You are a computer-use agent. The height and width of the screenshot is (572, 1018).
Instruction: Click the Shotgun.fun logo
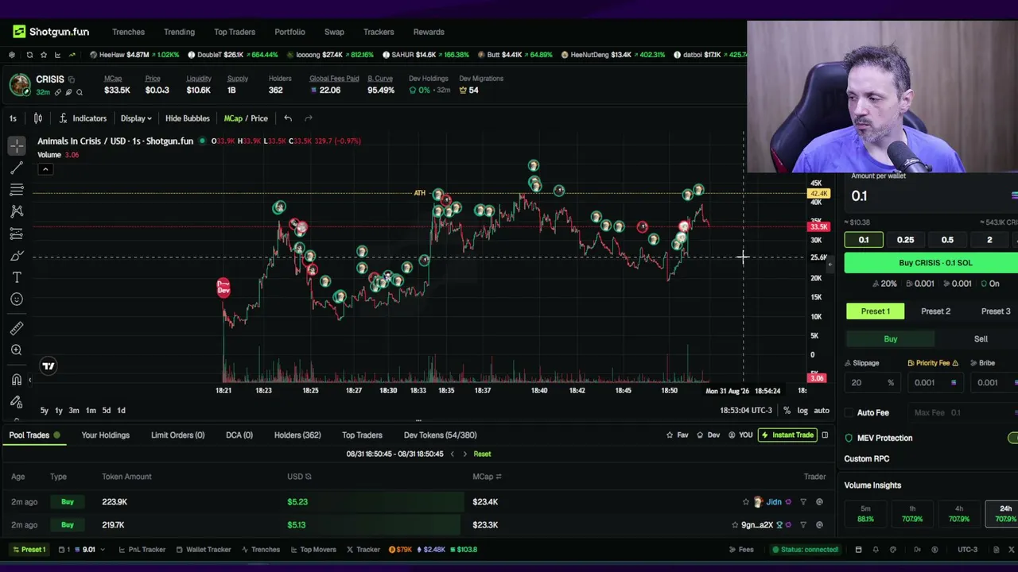pyautogui.click(x=51, y=32)
